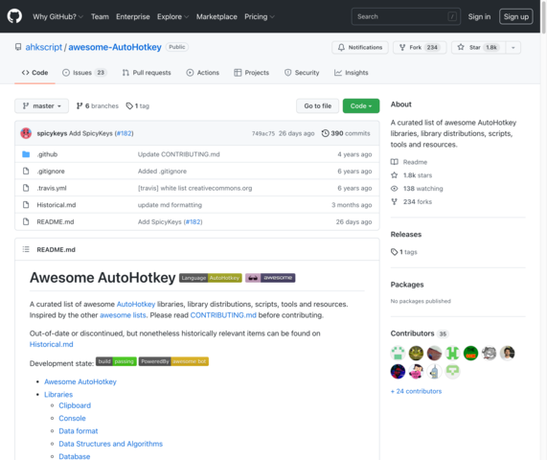Click the commit history clock icon
Screen dimensions: 547x460
[325, 133]
